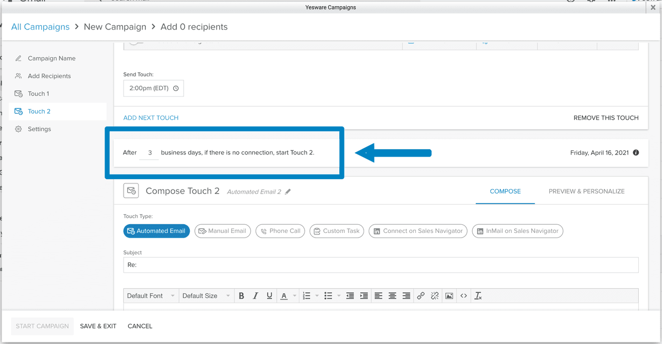Click the Start Campaign button
The width and height of the screenshot is (662, 344).
[x=42, y=326]
